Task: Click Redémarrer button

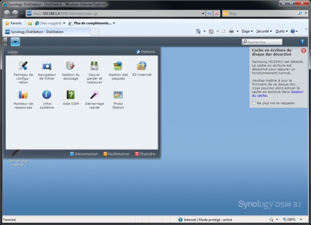Action: coord(117,154)
